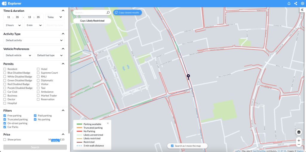Uncheck the Free parking filter
Image resolution: width=306 pixels, height=152 pixels.
click(5, 116)
